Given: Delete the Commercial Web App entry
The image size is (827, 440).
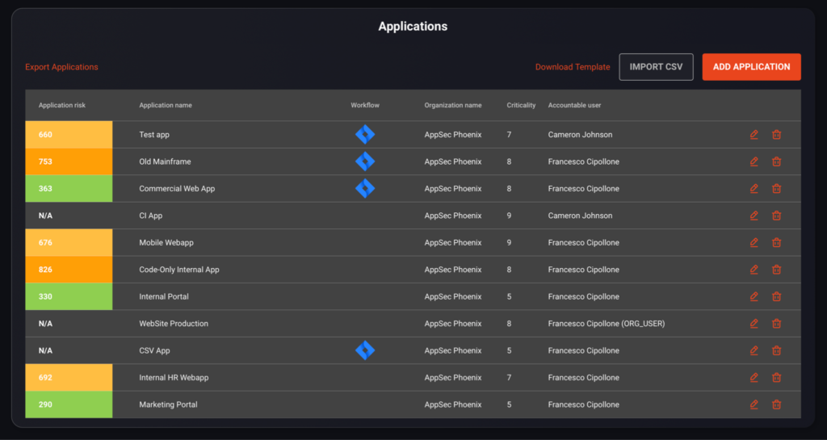Looking at the screenshot, I should [x=776, y=188].
